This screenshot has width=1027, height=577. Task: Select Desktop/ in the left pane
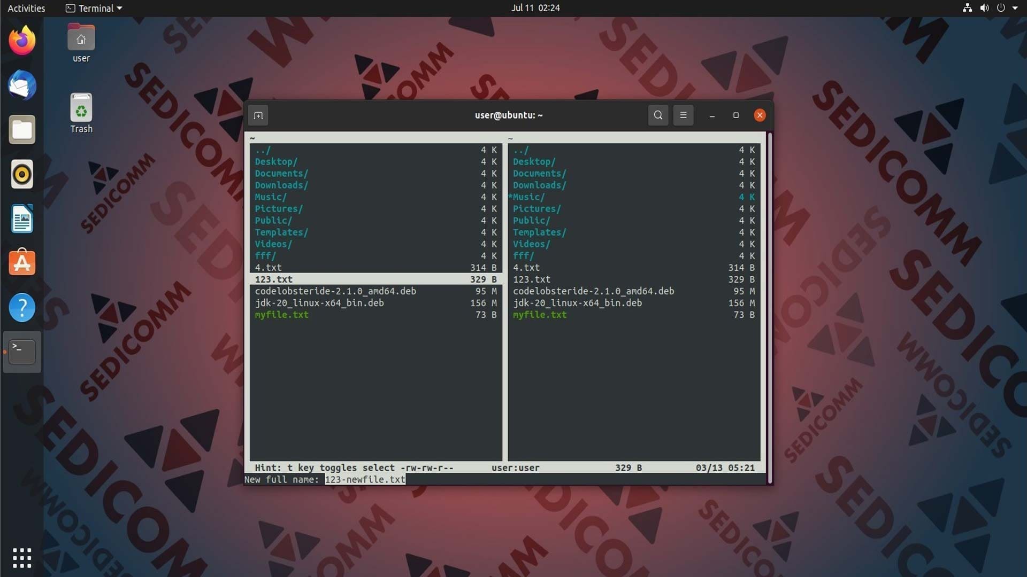(x=375, y=162)
